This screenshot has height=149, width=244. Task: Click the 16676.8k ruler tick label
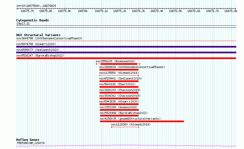point(231,11)
